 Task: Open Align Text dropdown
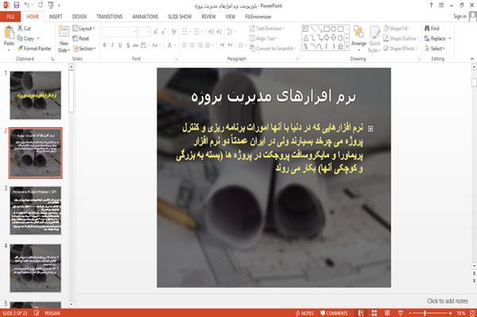pyautogui.click(x=263, y=38)
